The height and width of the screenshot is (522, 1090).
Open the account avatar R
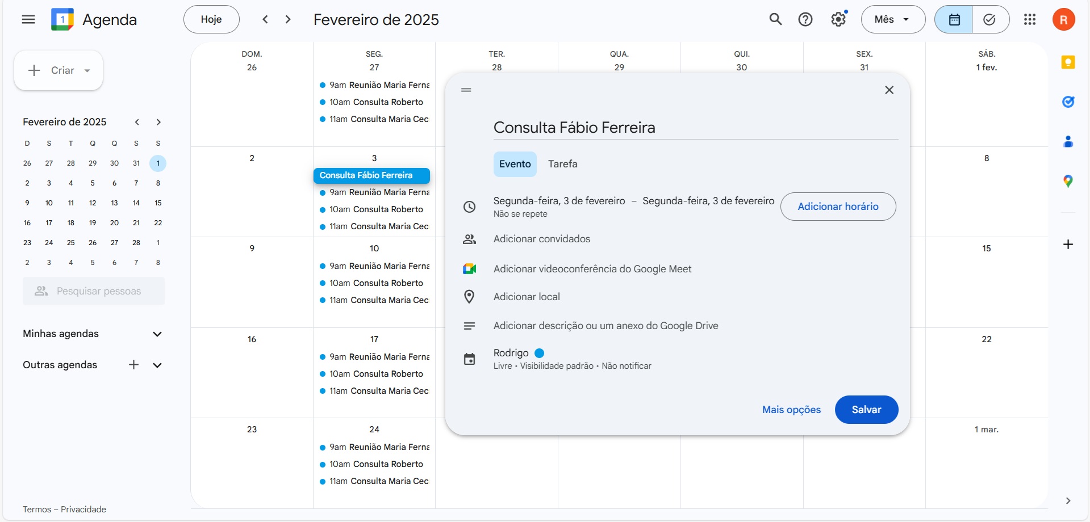click(x=1063, y=19)
